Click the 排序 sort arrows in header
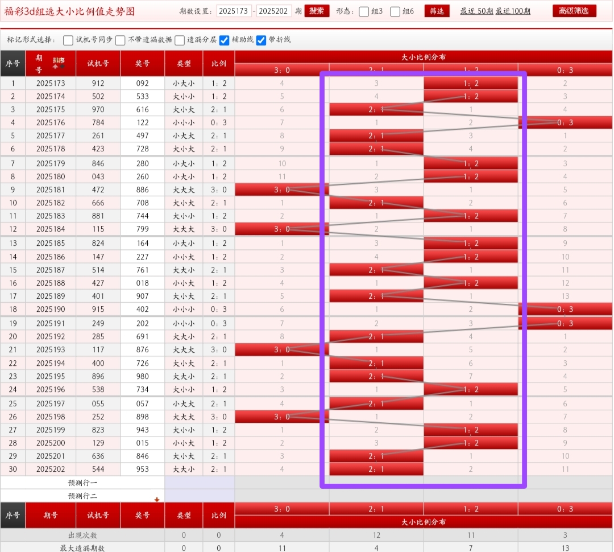The width and height of the screenshot is (614, 552). tap(59, 63)
